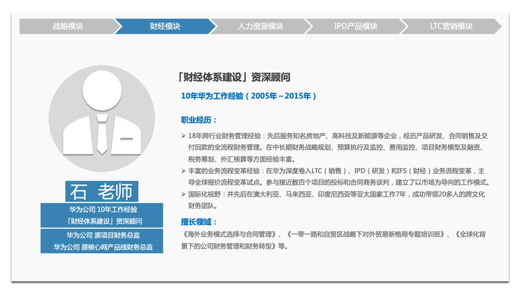Open the LTC营销模块 tab

pyautogui.click(x=451, y=27)
